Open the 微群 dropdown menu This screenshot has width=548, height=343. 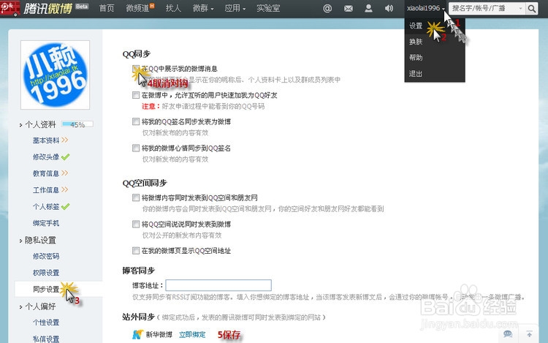(202, 8)
